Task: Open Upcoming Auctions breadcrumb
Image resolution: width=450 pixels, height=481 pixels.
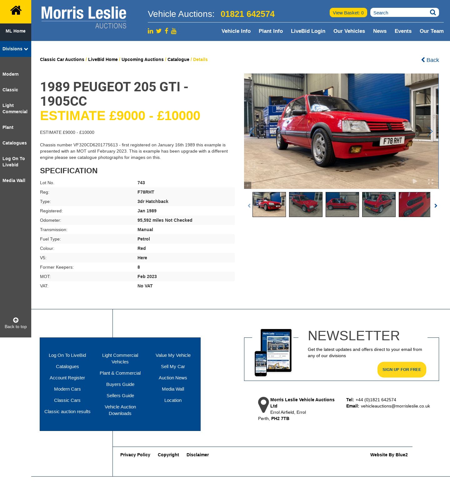Action: 142,59
